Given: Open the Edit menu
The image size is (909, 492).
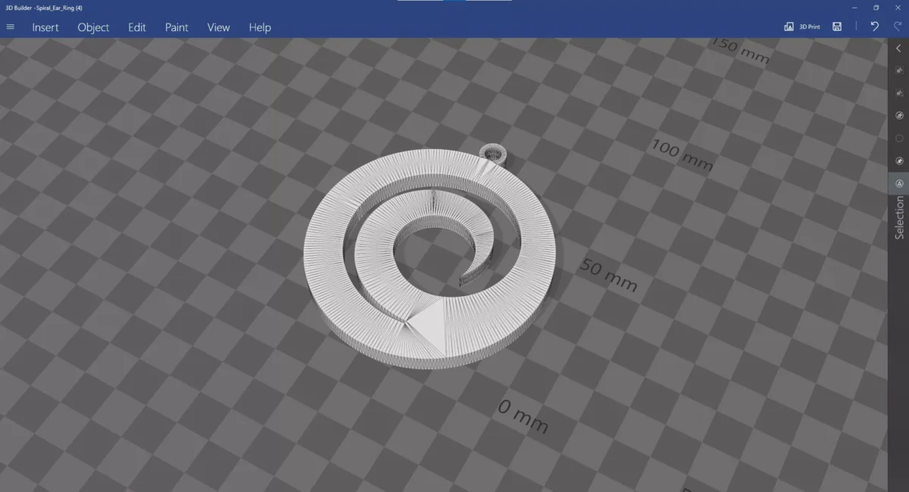Looking at the screenshot, I should tap(137, 27).
